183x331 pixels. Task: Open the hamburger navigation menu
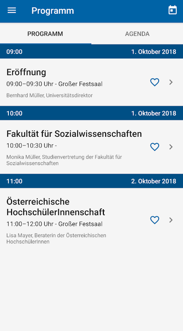pos(12,10)
